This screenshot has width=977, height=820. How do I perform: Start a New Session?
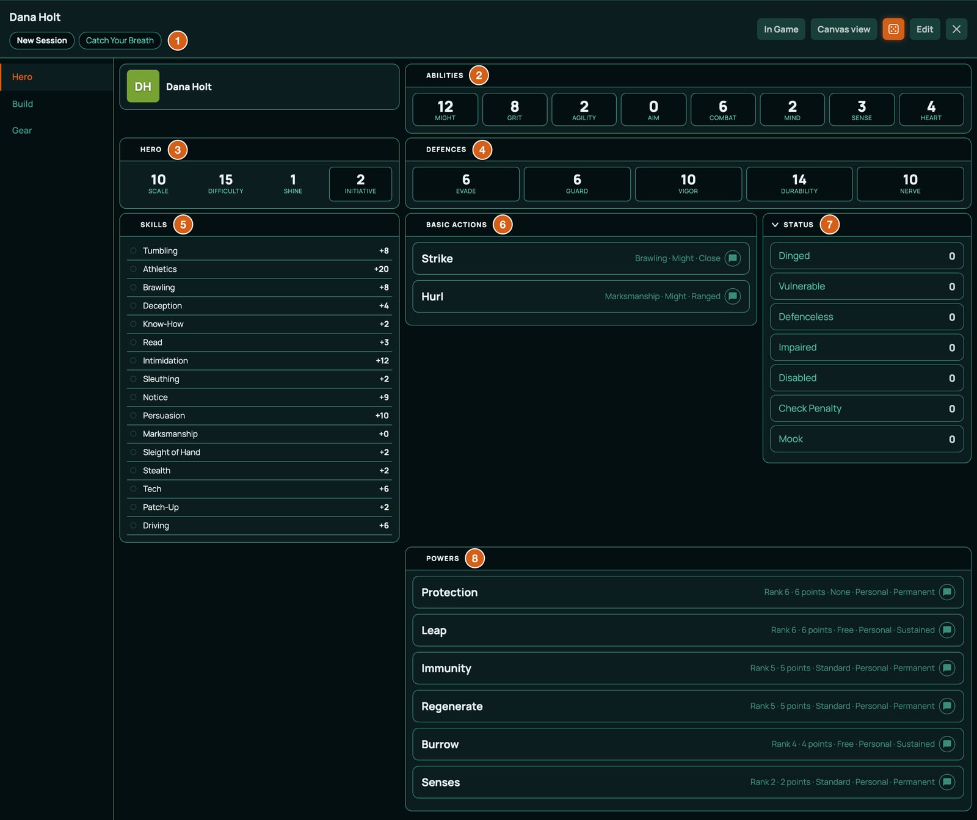(42, 40)
